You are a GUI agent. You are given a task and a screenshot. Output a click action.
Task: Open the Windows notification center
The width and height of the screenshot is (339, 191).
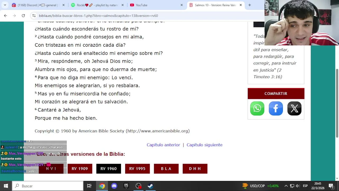pos(331,186)
